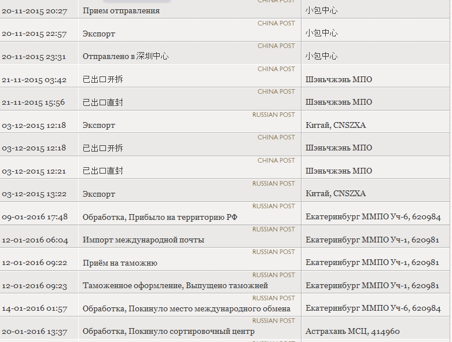Click 'Китай, CNSZXA' in the 03-12-2015 13:22 row
Image resolution: width=452 pixels, height=342 pixels.
pos(336,193)
